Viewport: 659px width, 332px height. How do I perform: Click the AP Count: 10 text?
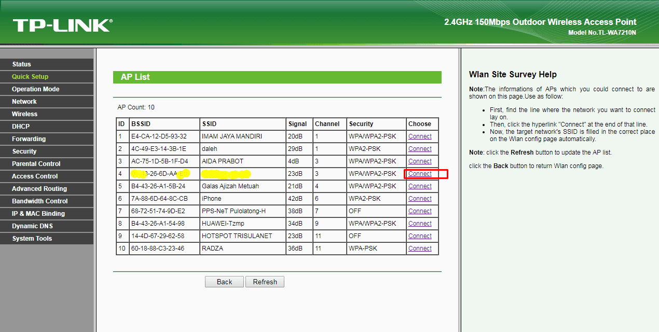(x=136, y=107)
